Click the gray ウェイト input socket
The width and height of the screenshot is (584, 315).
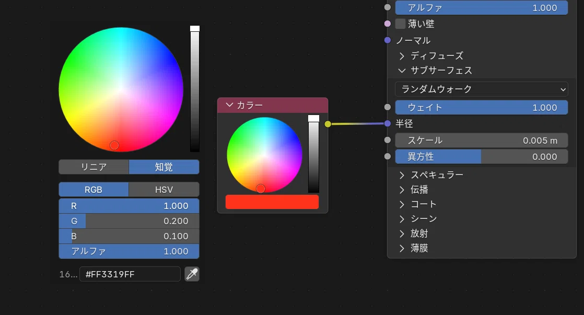tap(388, 107)
